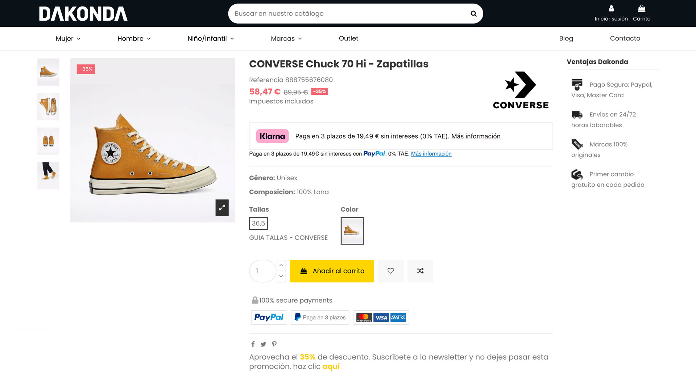This screenshot has height=378, width=696.
Task: Share product on Pinterest
Action: [x=274, y=344]
